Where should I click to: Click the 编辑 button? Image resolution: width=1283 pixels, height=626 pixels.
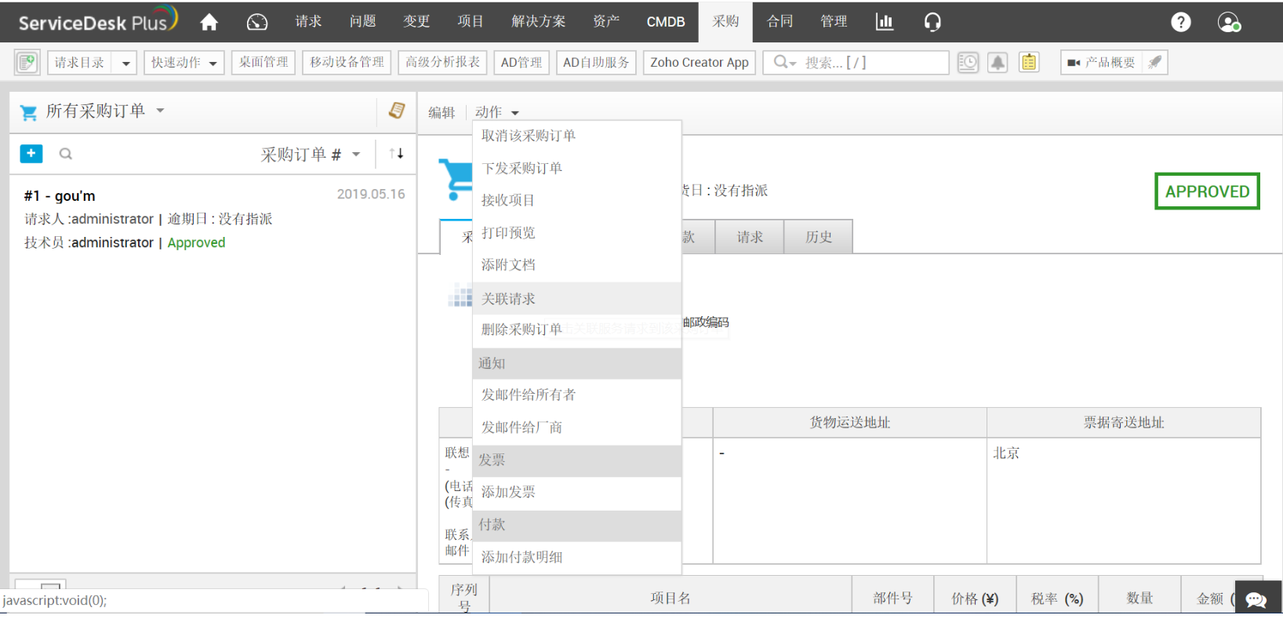442,112
